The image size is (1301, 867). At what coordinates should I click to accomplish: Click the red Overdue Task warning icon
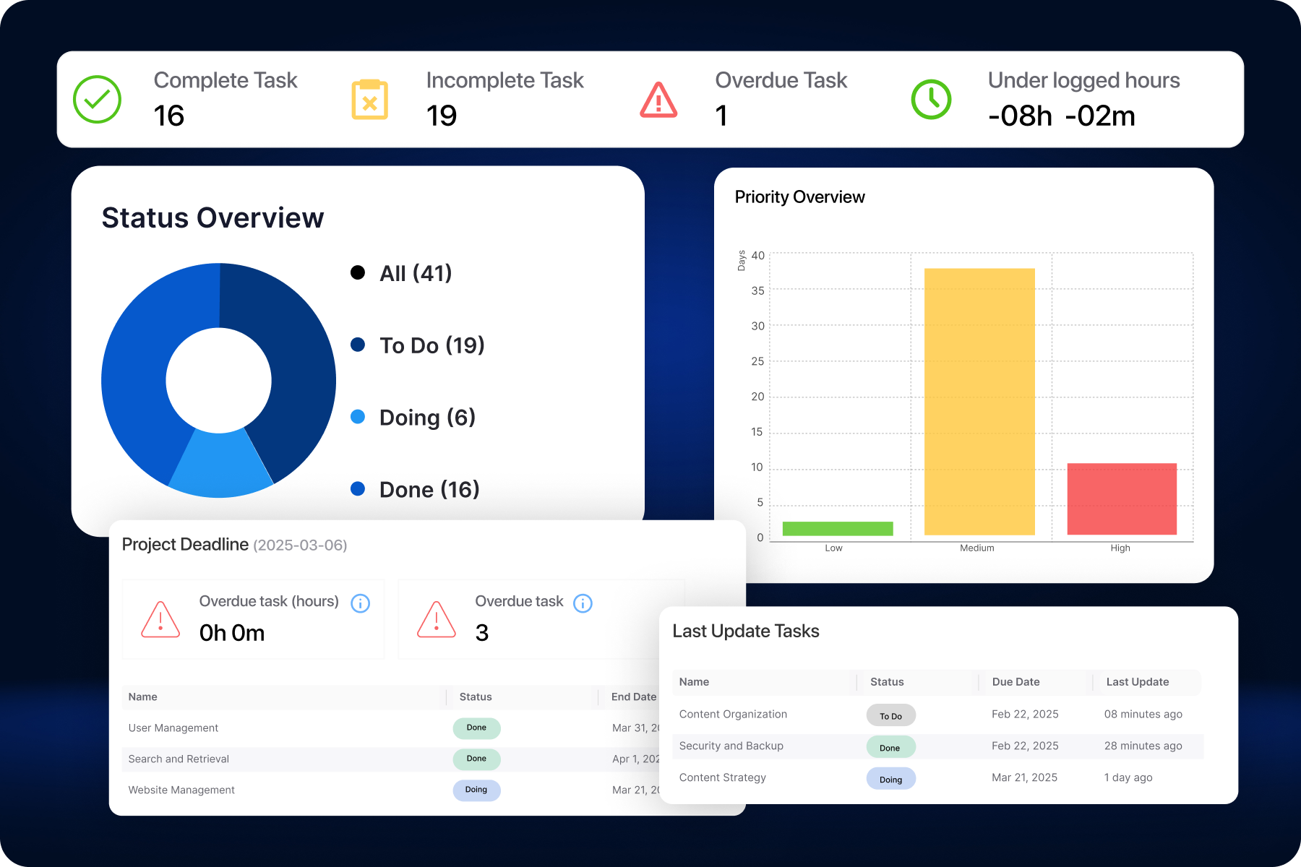pos(657,98)
